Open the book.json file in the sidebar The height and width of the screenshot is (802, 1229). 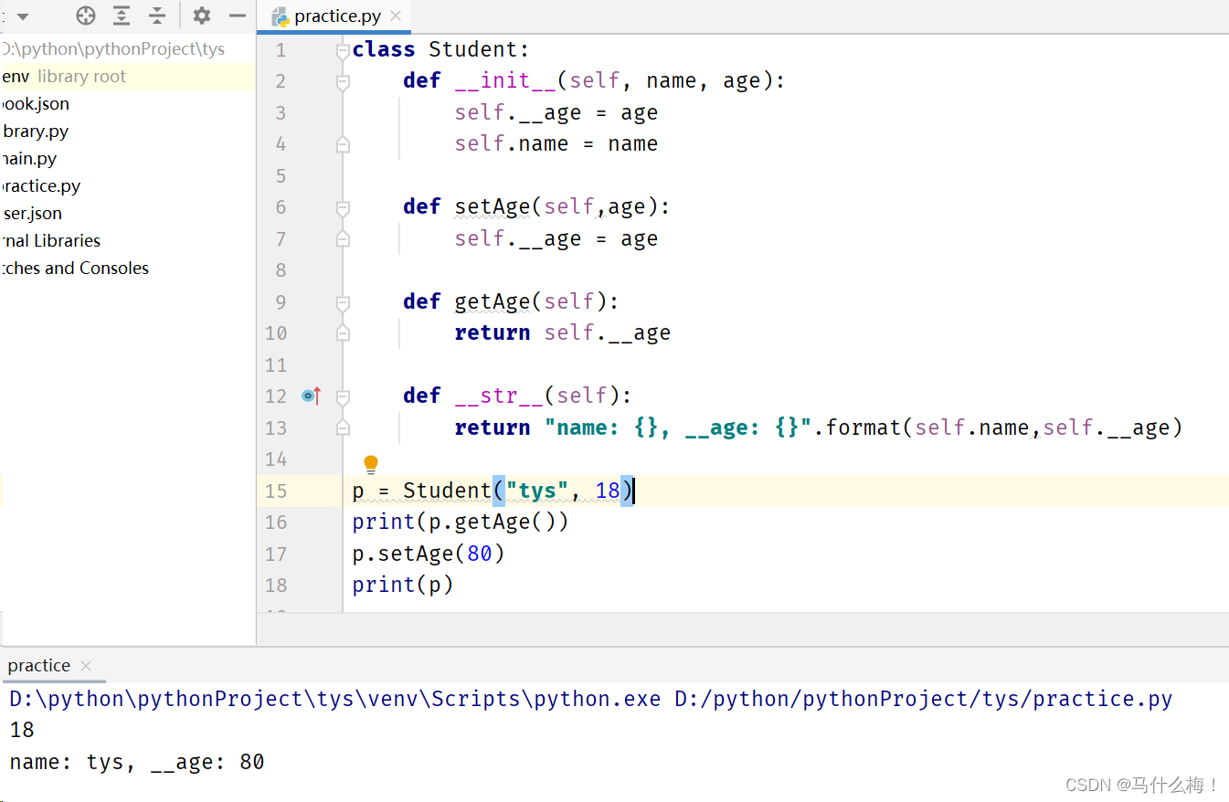(35, 103)
